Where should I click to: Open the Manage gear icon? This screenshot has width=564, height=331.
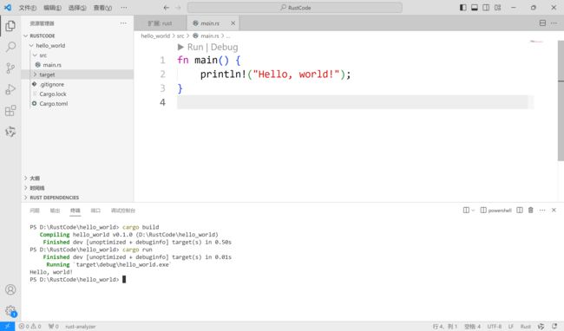coord(10,310)
